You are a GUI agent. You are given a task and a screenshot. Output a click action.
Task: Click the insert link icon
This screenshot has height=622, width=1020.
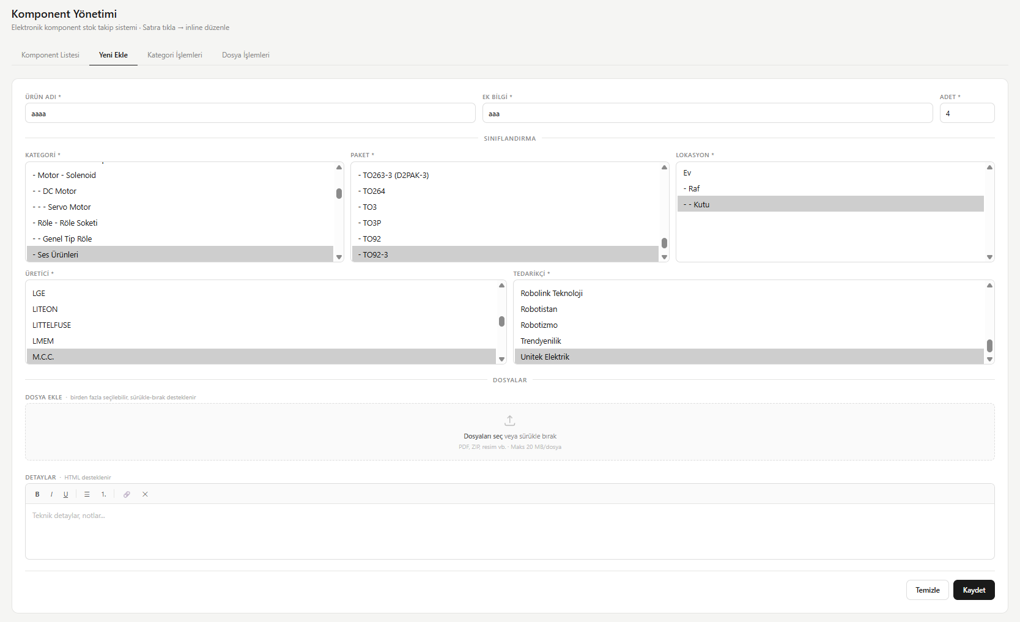(127, 494)
